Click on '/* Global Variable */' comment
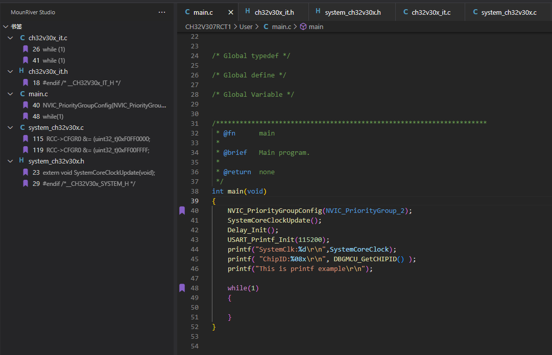Image resolution: width=552 pixels, height=355 pixels. (253, 94)
